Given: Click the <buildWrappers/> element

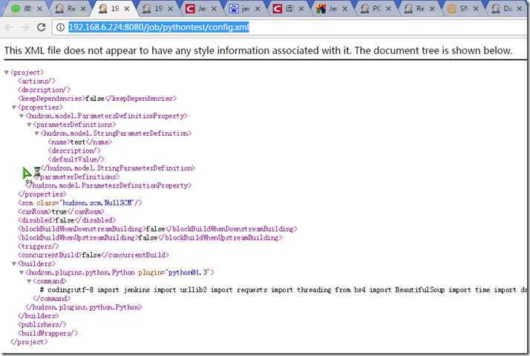Looking at the screenshot, I should coord(48,333).
